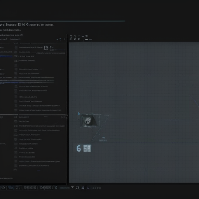Expand the first row in the lower list
Viewport: 199px width, 199px height.
coord(16,117)
